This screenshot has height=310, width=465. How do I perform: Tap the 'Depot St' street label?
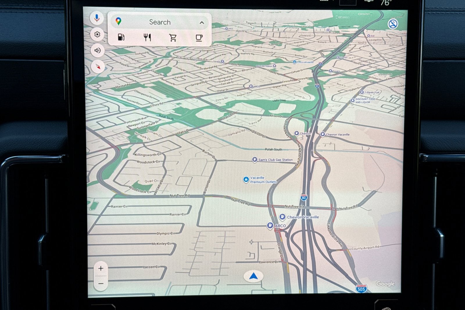(368, 81)
